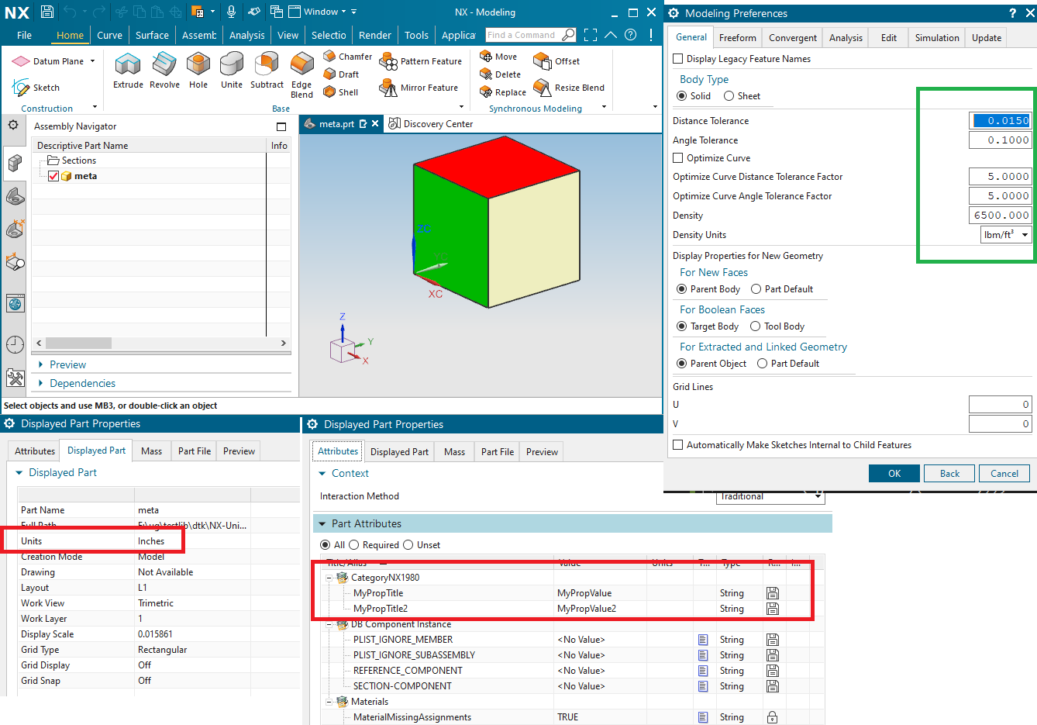Viewport: 1037px width, 725px height.
Task: Select Solid body type
Action: (x=682, y=96)
